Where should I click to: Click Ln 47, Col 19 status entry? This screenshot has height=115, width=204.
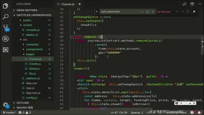point(119,112)
